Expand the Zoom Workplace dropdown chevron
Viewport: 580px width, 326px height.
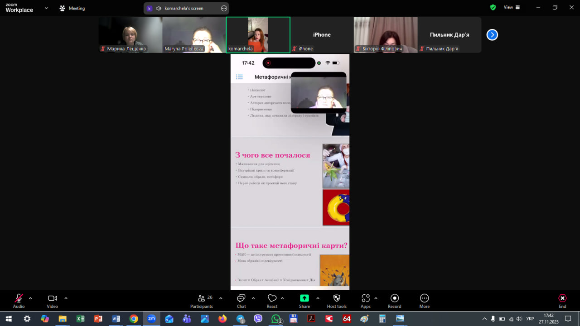click(46, 8)
